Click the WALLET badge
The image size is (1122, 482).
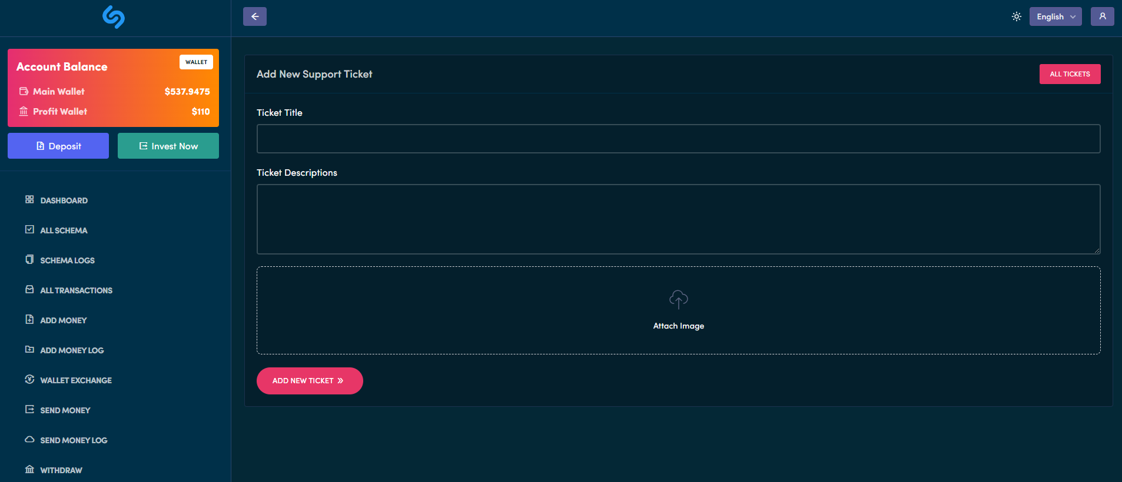[x=196, y=62]
